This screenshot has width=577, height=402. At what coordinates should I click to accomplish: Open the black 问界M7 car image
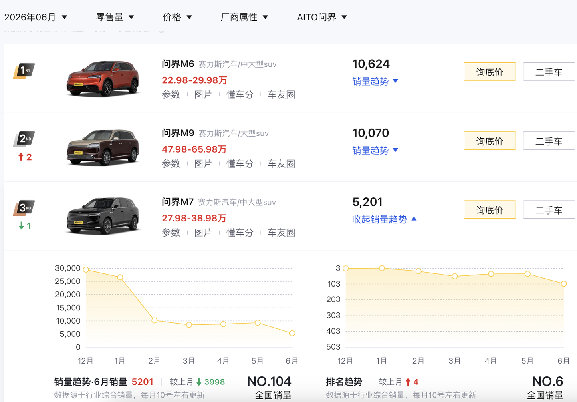103,216
